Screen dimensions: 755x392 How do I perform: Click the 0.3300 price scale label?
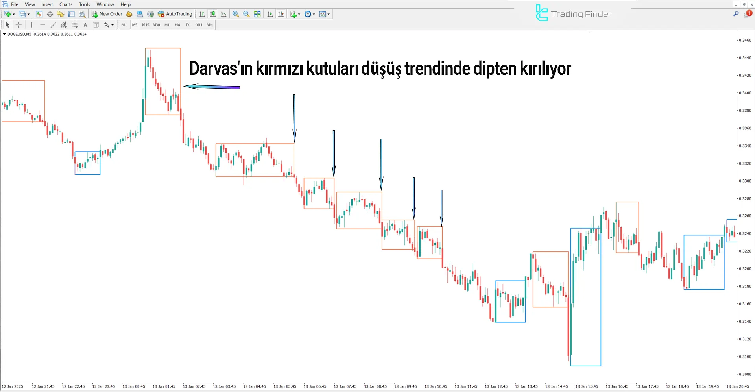coord(745,181)
